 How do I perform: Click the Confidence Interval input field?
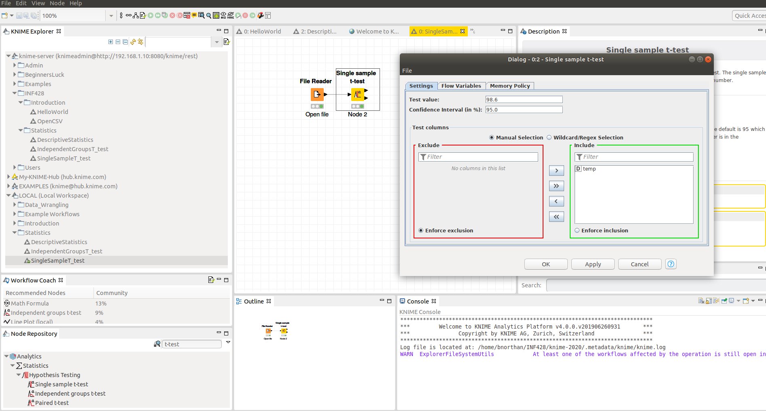click(524, 110)
